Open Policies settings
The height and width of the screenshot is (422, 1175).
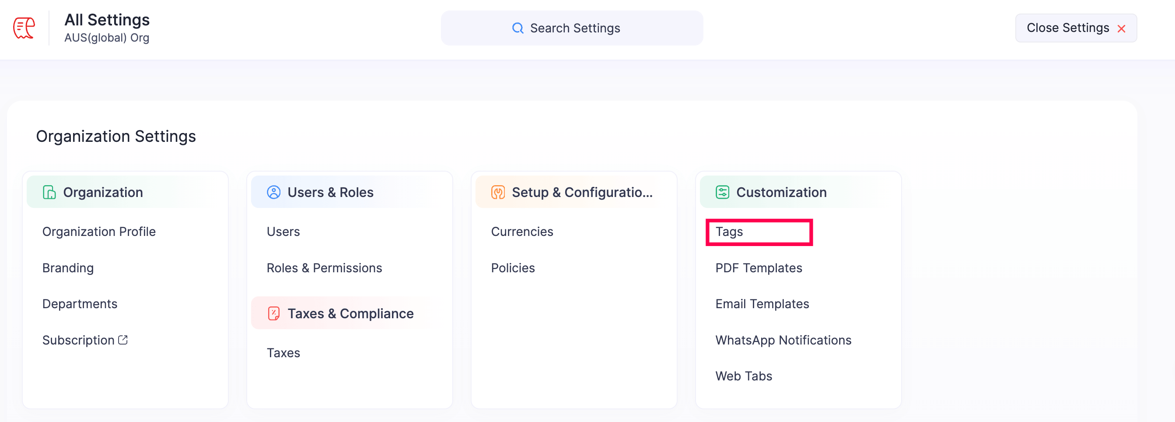[x=513, y=268]
